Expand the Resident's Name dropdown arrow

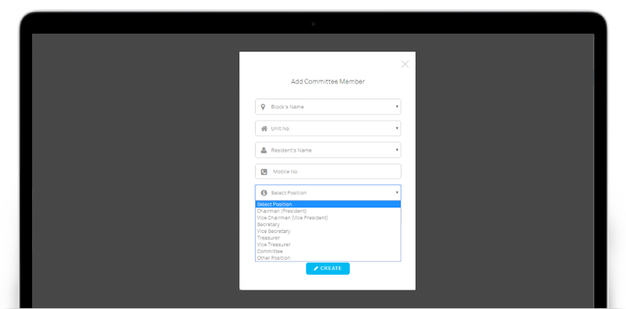coord(397,149)
